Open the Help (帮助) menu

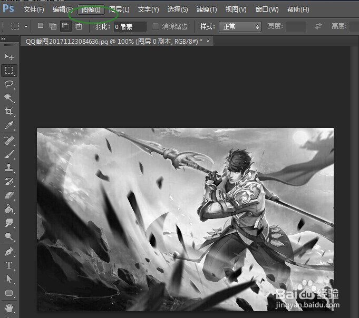click(x=298, y=9)
